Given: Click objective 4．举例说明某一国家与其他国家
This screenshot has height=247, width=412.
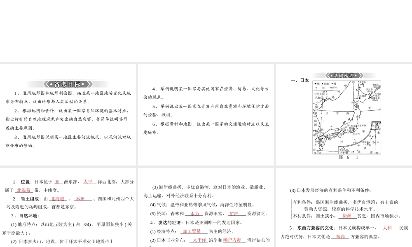Looking at the screenshot, I should (206, 93).
